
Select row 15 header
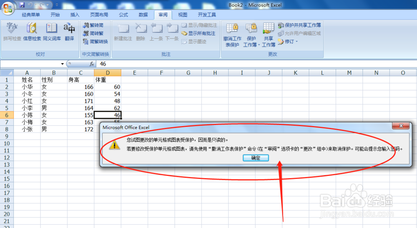point(7,179)
